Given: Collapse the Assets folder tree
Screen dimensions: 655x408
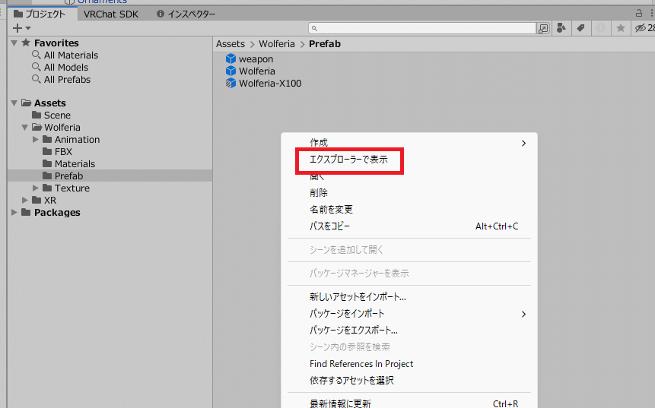Looking at the screenshot, I should click(x=14, y=103).
